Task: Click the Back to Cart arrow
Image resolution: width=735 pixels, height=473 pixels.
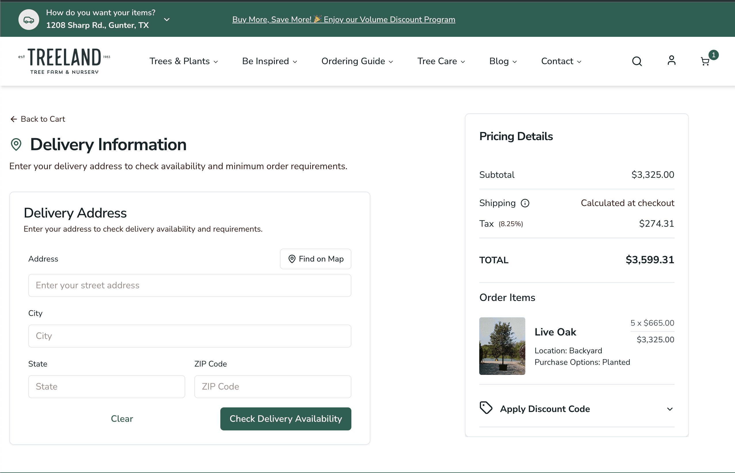Action: tap(14, 119)
